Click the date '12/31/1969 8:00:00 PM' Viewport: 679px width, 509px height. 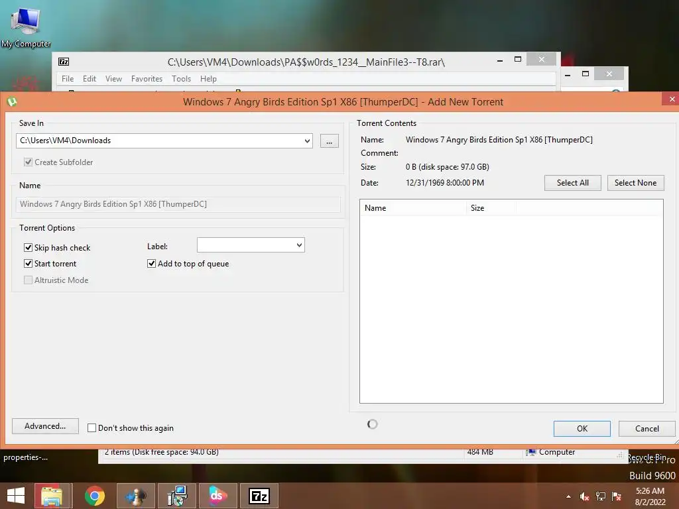coord(445,183)
